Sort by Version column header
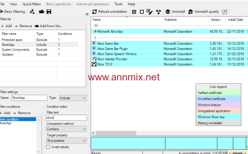Viewport: 248px width, 154px height. click(x=218, y=20)
